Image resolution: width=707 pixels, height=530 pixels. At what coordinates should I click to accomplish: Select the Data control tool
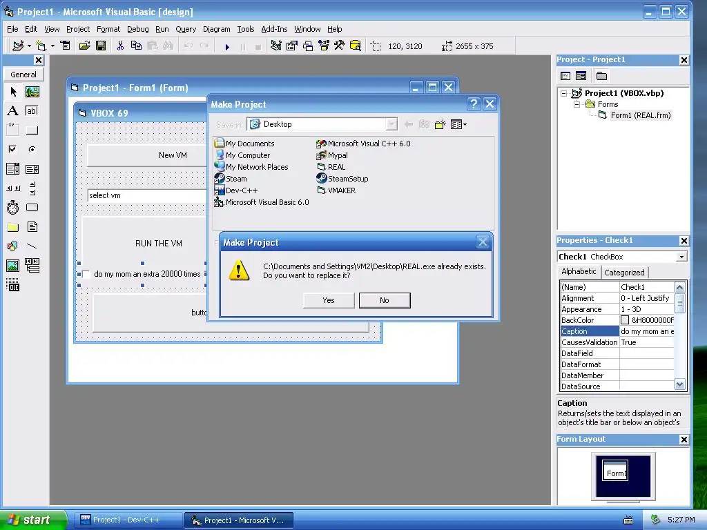click(32, 266)
